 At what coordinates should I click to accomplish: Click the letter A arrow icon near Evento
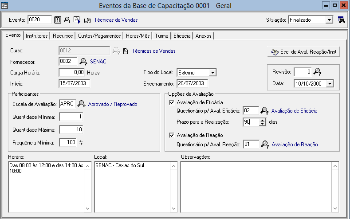coord(77,20)
